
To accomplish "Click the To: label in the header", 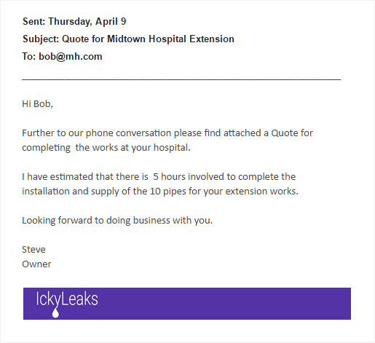I will pyautogui.click(x=29, y=57).
